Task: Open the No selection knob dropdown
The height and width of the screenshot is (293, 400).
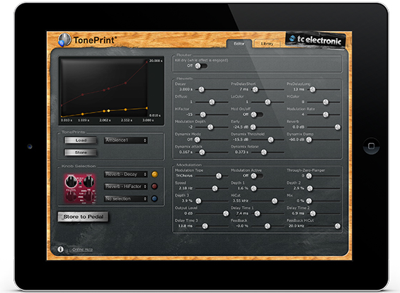Action: (x=126, y=199)
